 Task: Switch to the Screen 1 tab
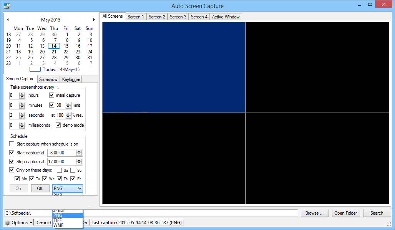136,17
